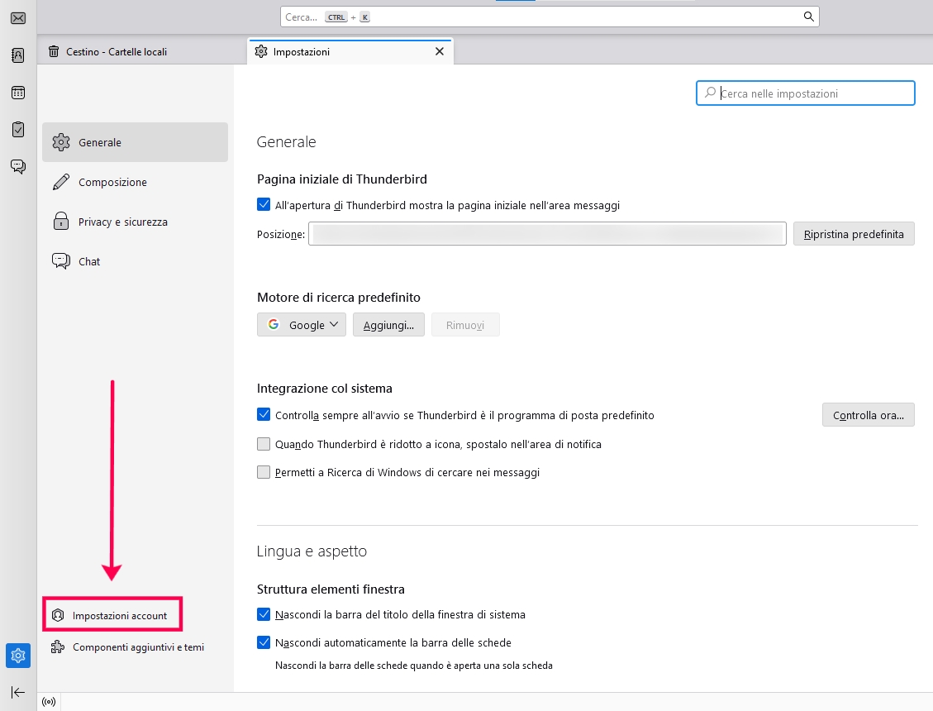
Task: Click the search icon in Cerca nelle impostazioni
Action: [x=710, y=93]
